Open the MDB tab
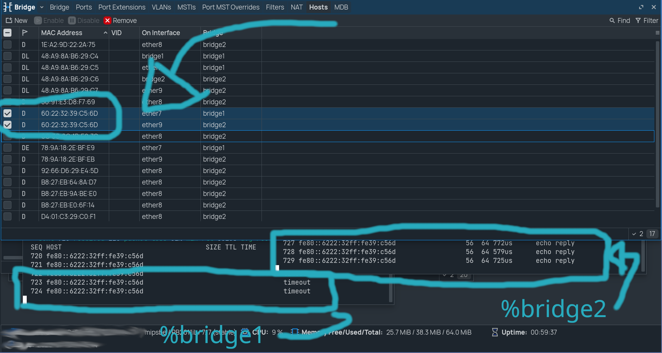Image resolution: width=662 pixels, height=353 pixels. 341,7
